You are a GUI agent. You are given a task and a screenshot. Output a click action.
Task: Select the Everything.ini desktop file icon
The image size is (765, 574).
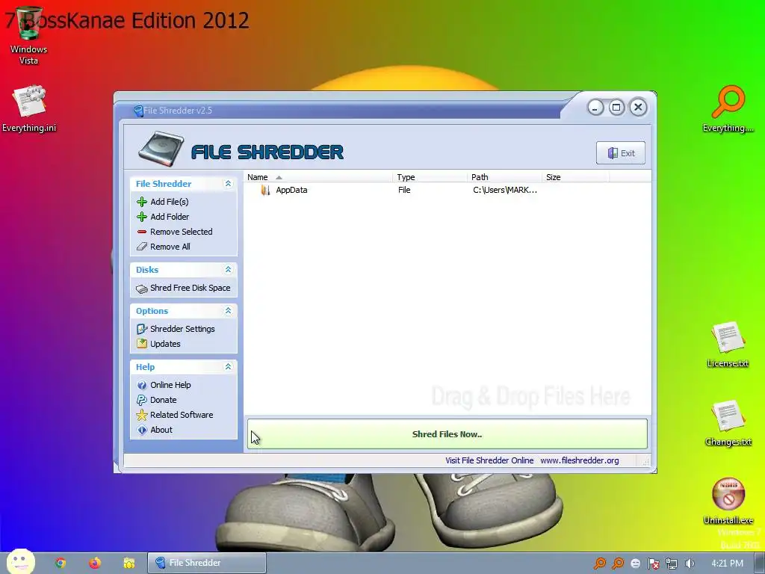tap(29, 102)
